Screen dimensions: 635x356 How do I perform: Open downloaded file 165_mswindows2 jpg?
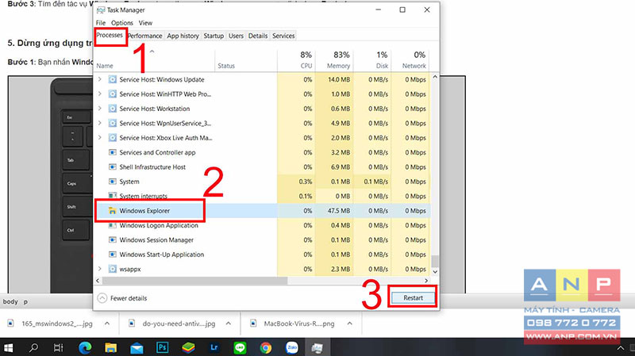click(x=51, y=323)
